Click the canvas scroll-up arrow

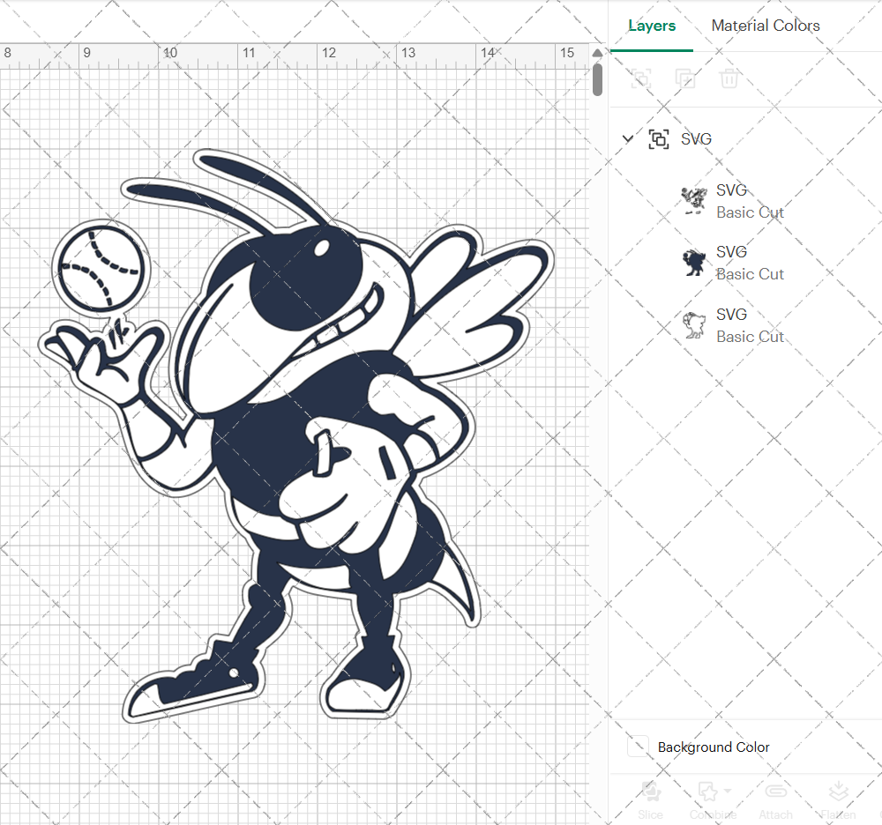click(597, 53)
